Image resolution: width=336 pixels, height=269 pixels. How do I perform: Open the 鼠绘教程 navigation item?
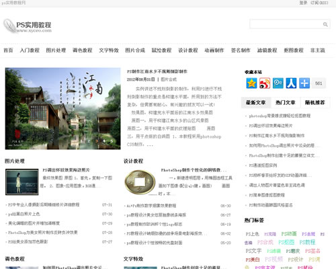click(161, 50)
